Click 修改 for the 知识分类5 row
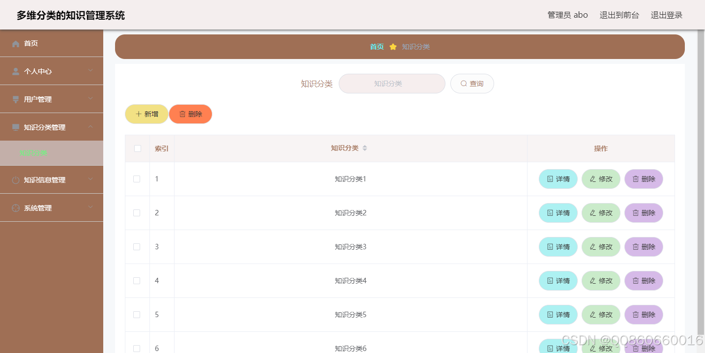This screenshot has height=353, width=705. point(601,315)
